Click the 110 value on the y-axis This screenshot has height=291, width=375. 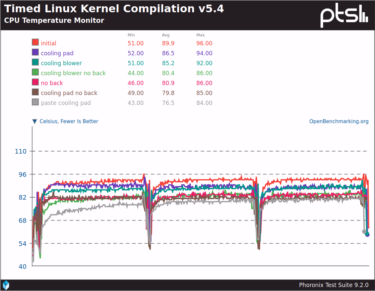pos(21,151)
